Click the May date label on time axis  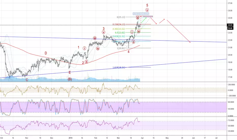pyautogui.click(x=167, y=138)
